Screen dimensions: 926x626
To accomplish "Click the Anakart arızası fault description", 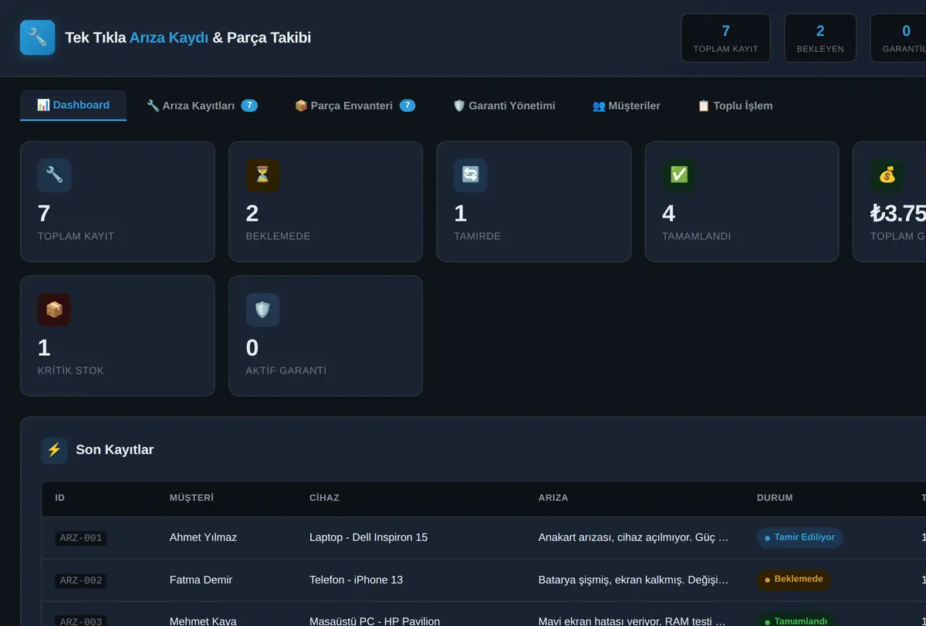I will [634, 537].
